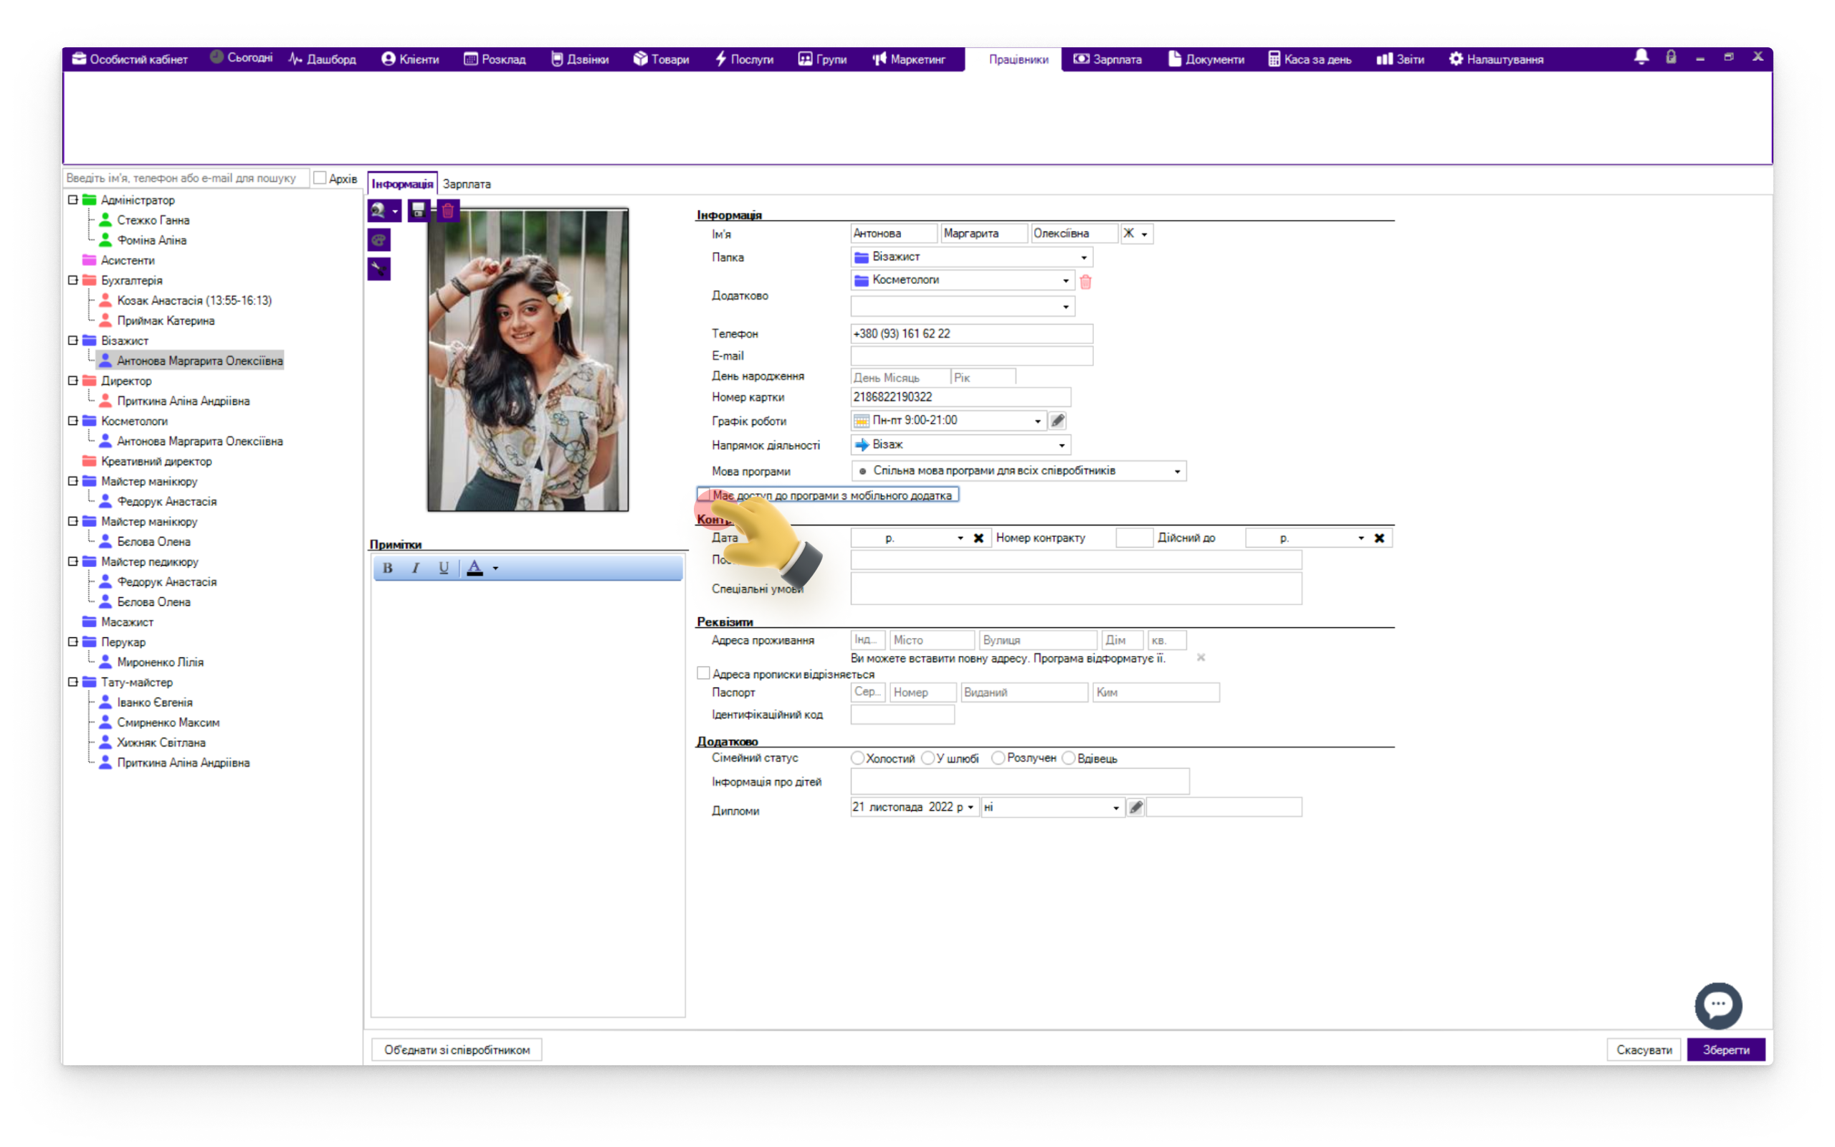Select employee Мироненко Лілія

coord(160,662)
